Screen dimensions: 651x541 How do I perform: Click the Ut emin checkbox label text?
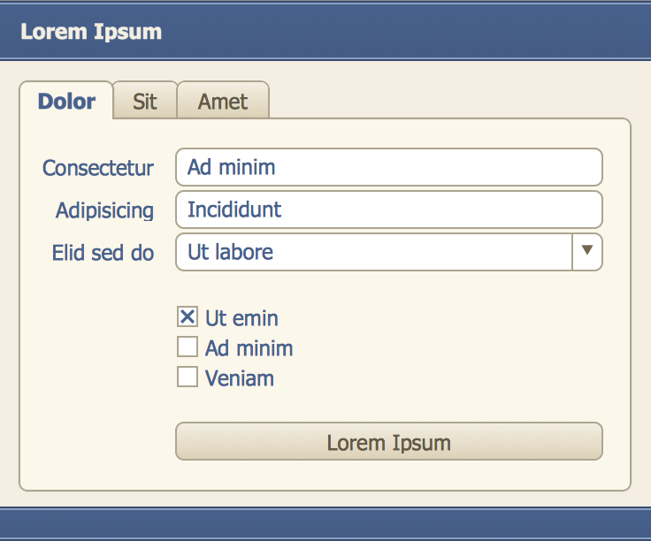click(241, 318)
